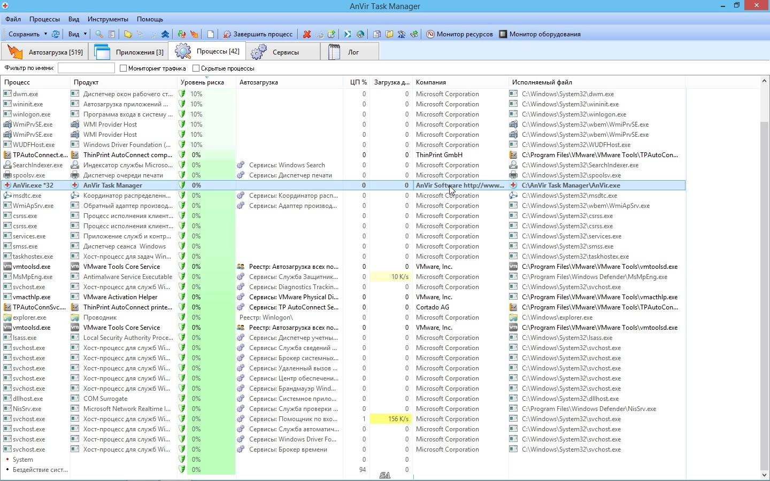This screenshot has height=481, width=770.
Task: Select the Процессы [42] tab
Action: pyautogui.click(x=207, y=51)
